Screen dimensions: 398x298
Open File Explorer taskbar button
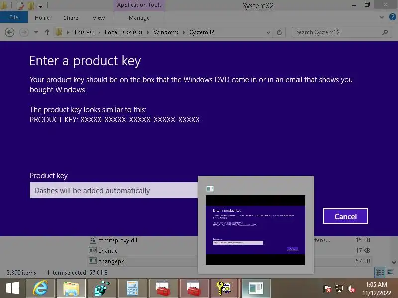71,288
